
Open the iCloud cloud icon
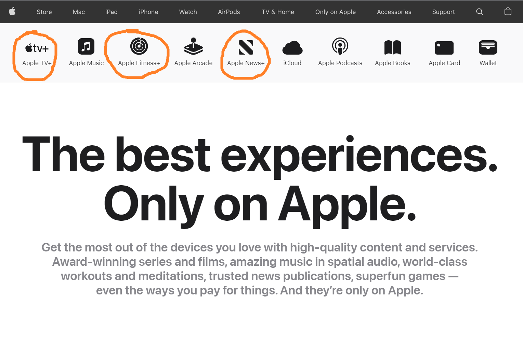(292, 48)
